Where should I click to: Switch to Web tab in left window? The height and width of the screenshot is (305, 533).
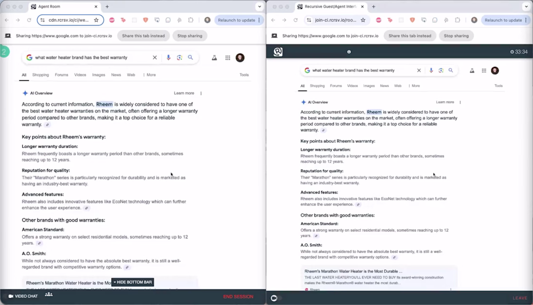coord(131,75)
